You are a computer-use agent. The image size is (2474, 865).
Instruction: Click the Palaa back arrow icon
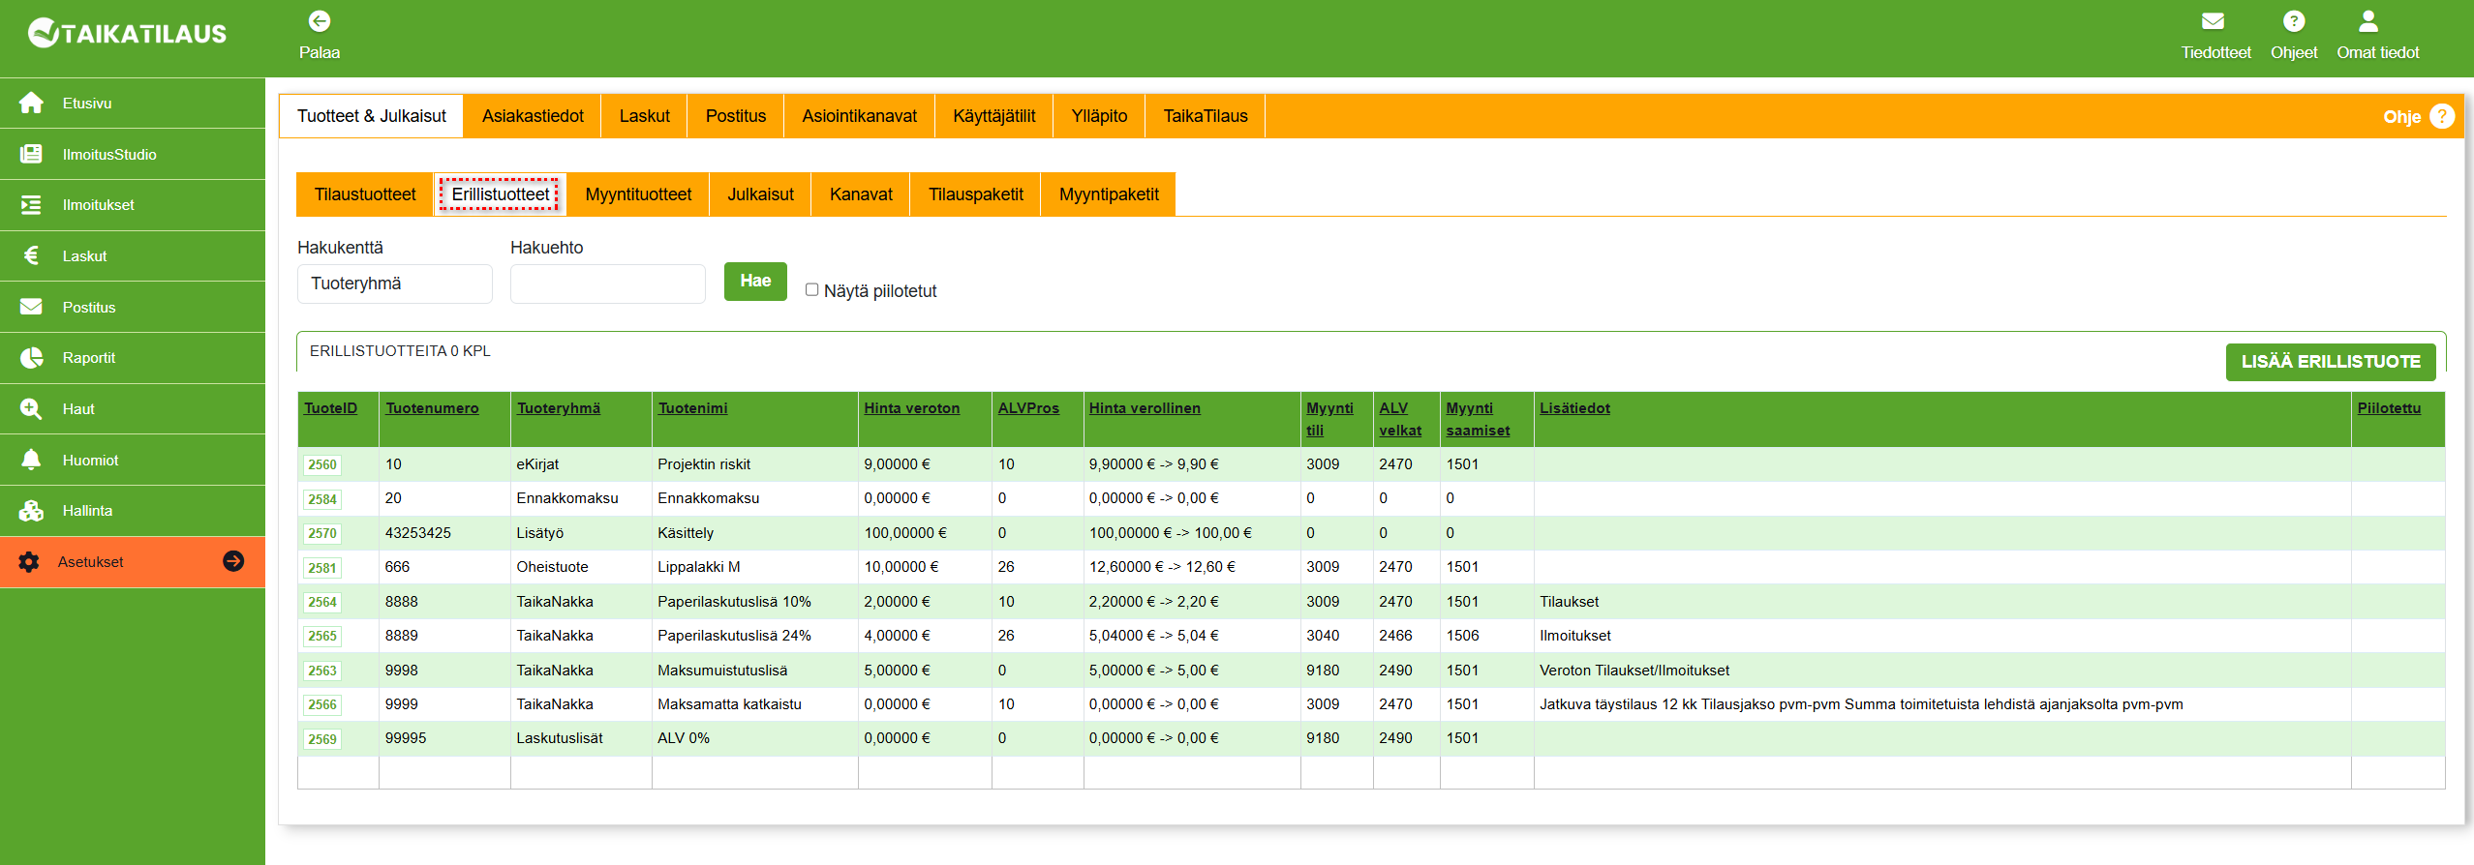click(x=319, y=21)
